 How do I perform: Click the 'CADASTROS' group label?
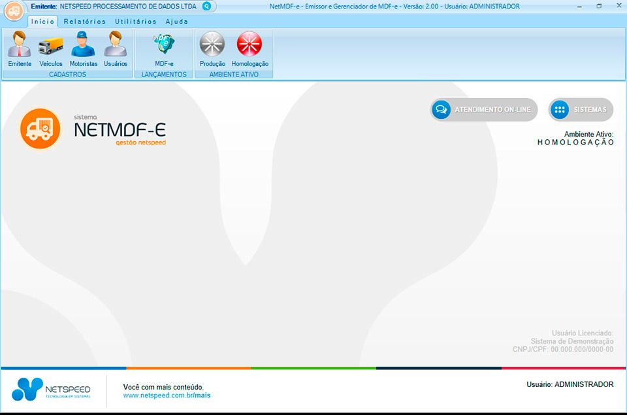(x=67, y=75)
